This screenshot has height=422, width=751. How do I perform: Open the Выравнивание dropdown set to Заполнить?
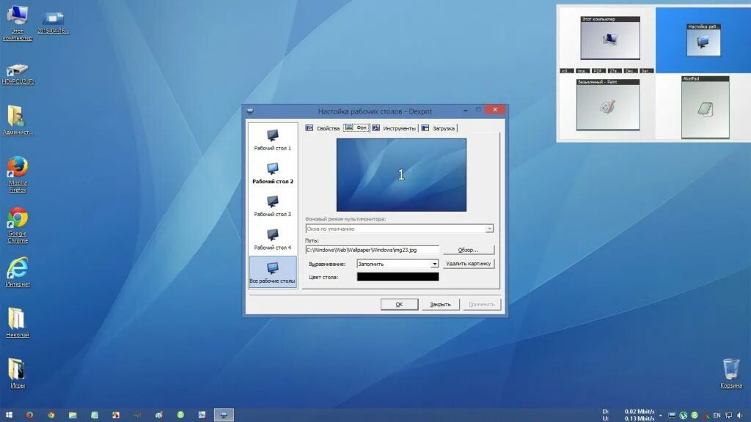pos(398,264)
